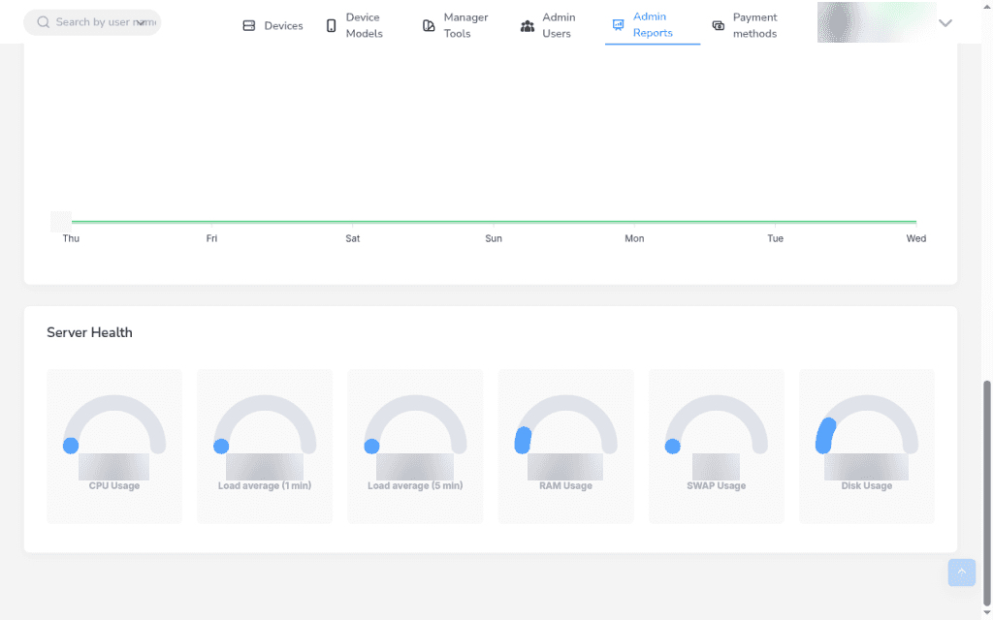Screen dimensions: 993x620
Task: Click the Load average (5 min) caption
Action: click(415, 486)
